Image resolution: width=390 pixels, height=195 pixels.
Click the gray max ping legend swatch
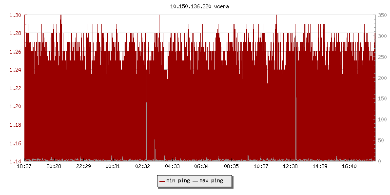pos(195,181)
